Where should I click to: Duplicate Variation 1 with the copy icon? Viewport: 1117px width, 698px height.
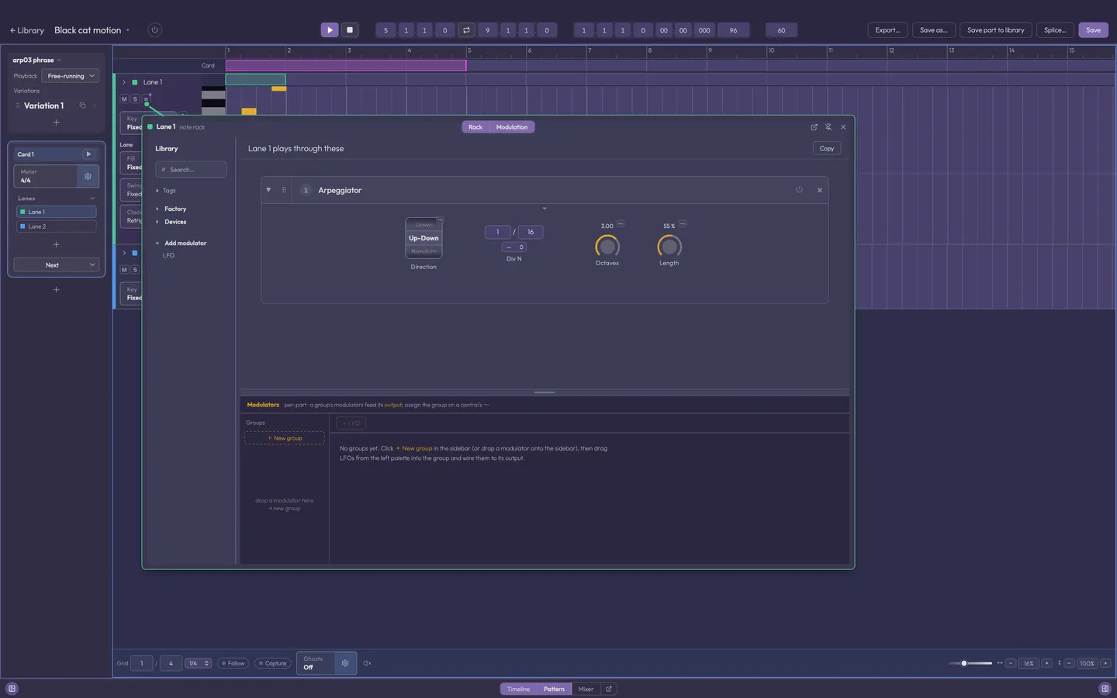tap(82, 105)
